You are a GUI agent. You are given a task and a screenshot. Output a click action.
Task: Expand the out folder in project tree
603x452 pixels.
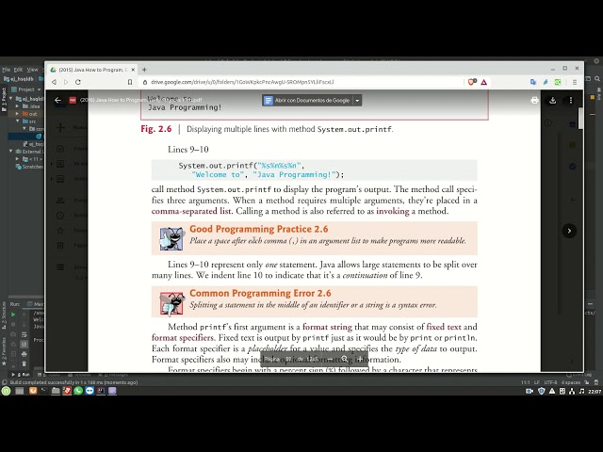17,114
